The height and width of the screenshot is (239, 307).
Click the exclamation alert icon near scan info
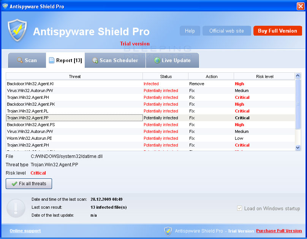16,208
